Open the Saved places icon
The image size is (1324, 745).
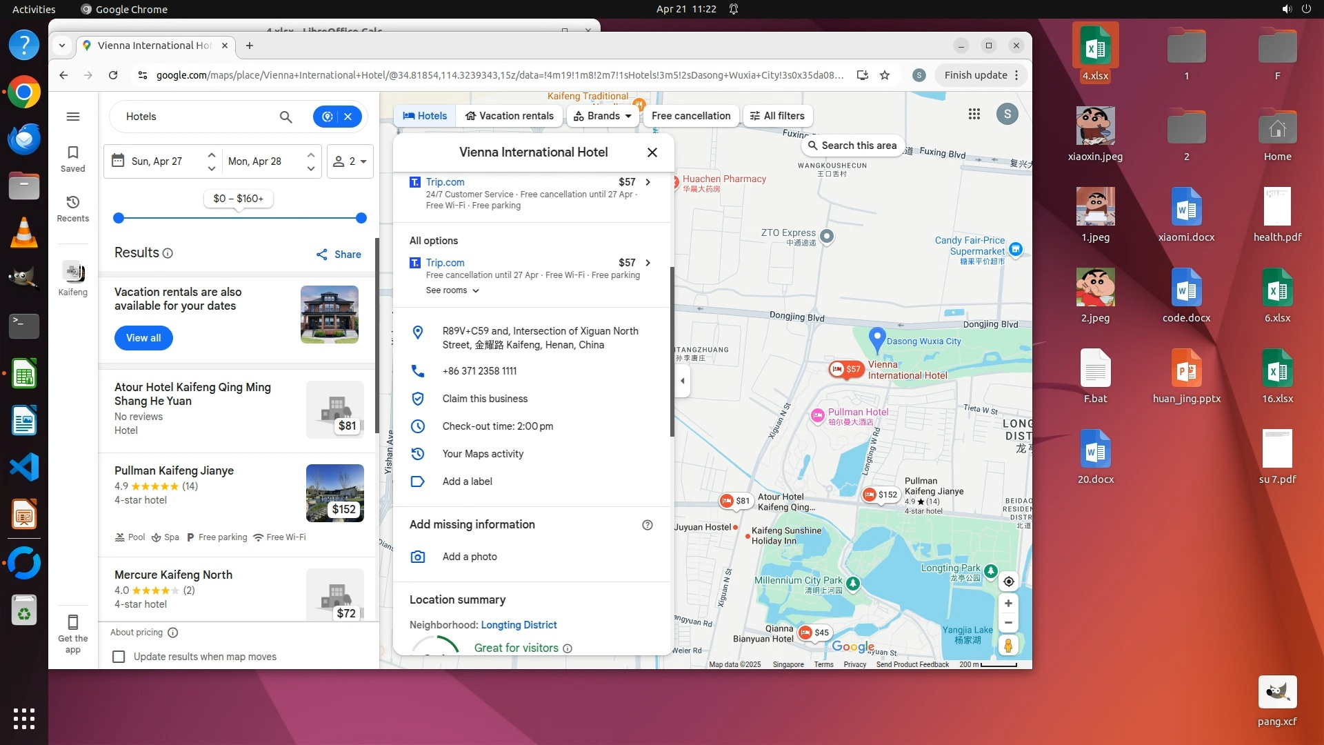(73, 158)
